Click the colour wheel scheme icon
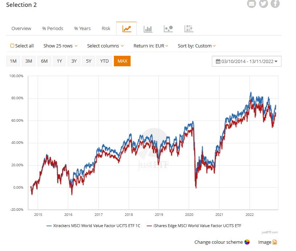Screen dimensions: 296x251 point(247,242)
